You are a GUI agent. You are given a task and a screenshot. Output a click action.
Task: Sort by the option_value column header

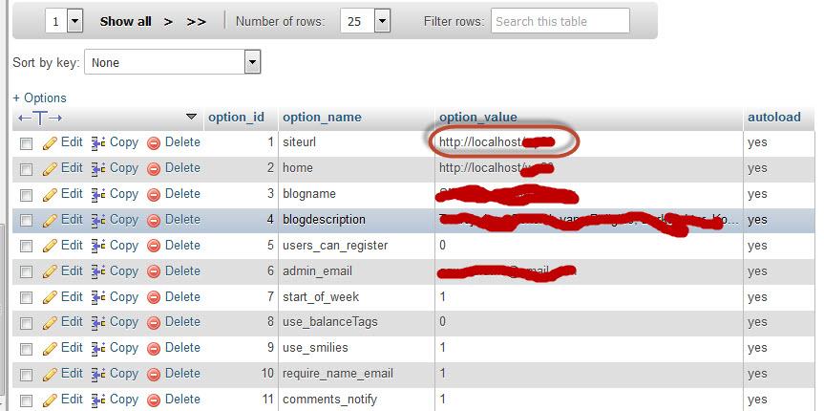[x=477, y=117]
